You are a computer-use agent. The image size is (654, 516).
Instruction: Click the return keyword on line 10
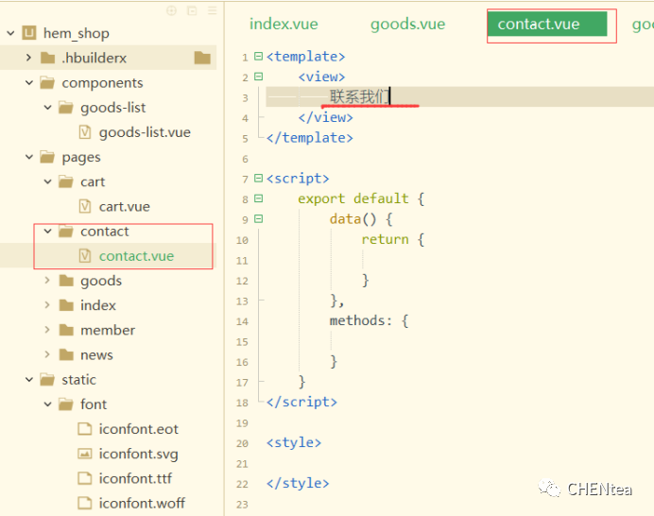pos(385,239)
